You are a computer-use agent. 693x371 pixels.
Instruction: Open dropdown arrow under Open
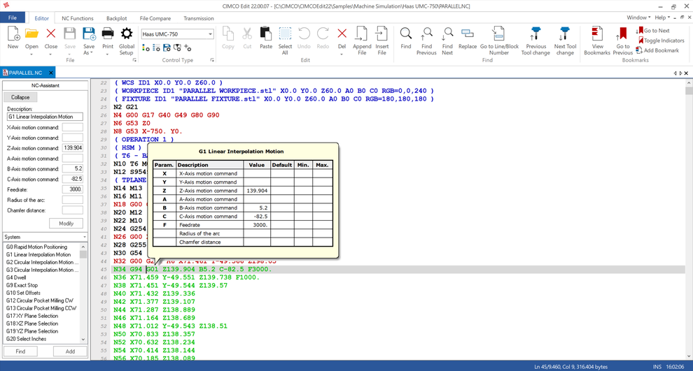[x=31, y=54]
